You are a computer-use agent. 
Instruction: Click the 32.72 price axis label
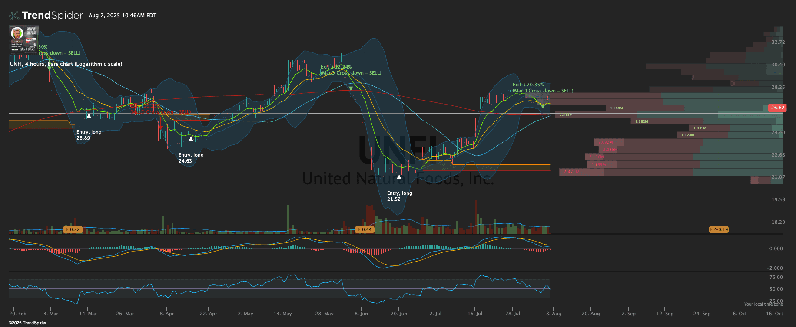coord(778,42)
